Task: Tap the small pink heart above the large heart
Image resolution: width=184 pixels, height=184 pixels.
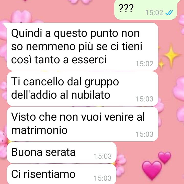Action: (x=165, y=157)
